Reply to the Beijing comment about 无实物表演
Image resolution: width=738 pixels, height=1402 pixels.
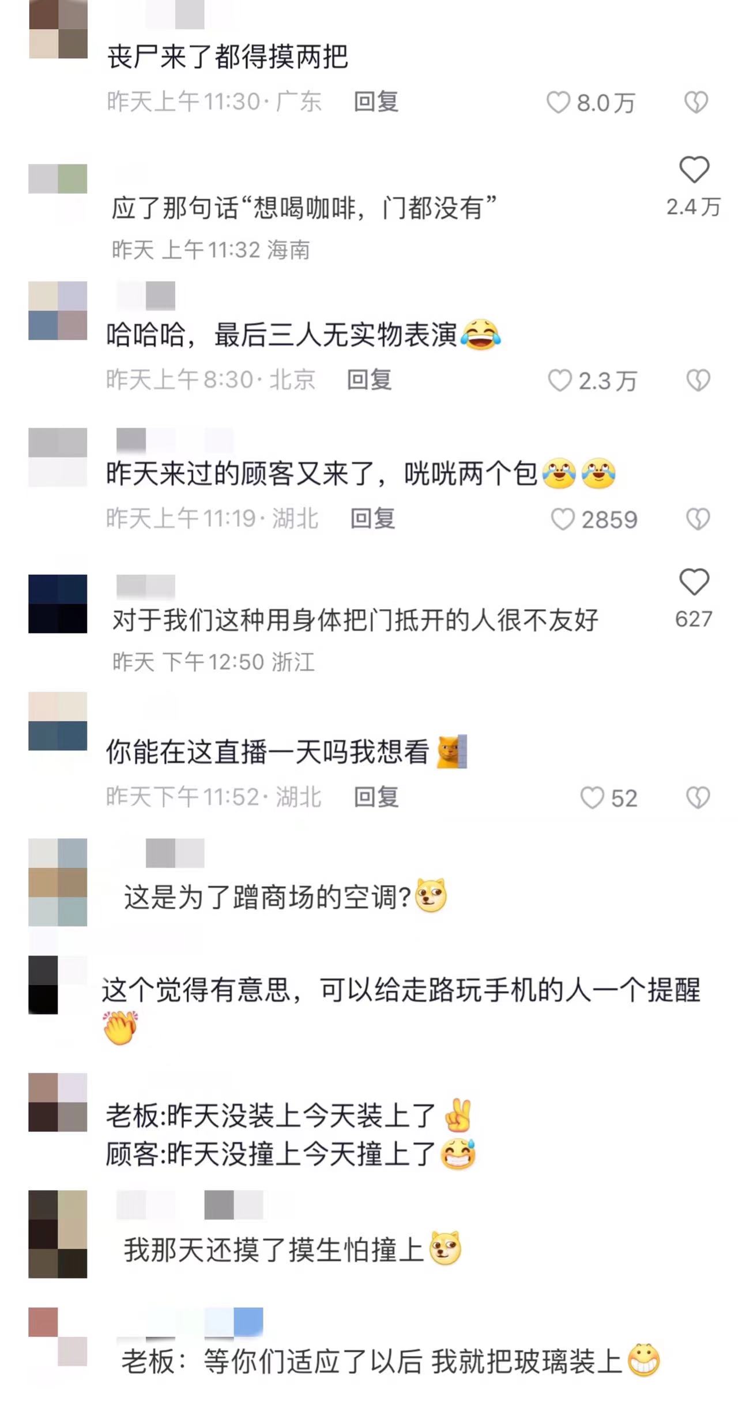point(369,380)
